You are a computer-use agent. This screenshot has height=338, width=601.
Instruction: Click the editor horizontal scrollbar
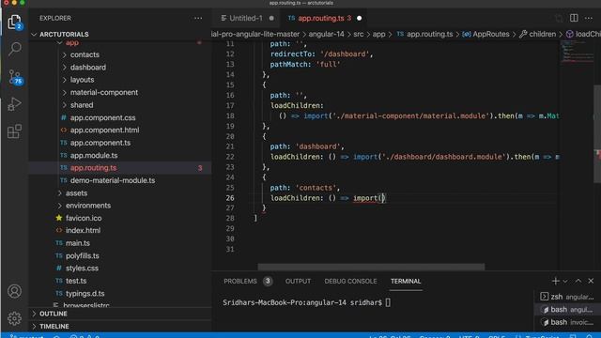tap(371, 267)
